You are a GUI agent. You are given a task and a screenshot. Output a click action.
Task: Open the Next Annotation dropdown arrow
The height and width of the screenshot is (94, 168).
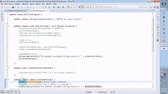coord(99,7)
